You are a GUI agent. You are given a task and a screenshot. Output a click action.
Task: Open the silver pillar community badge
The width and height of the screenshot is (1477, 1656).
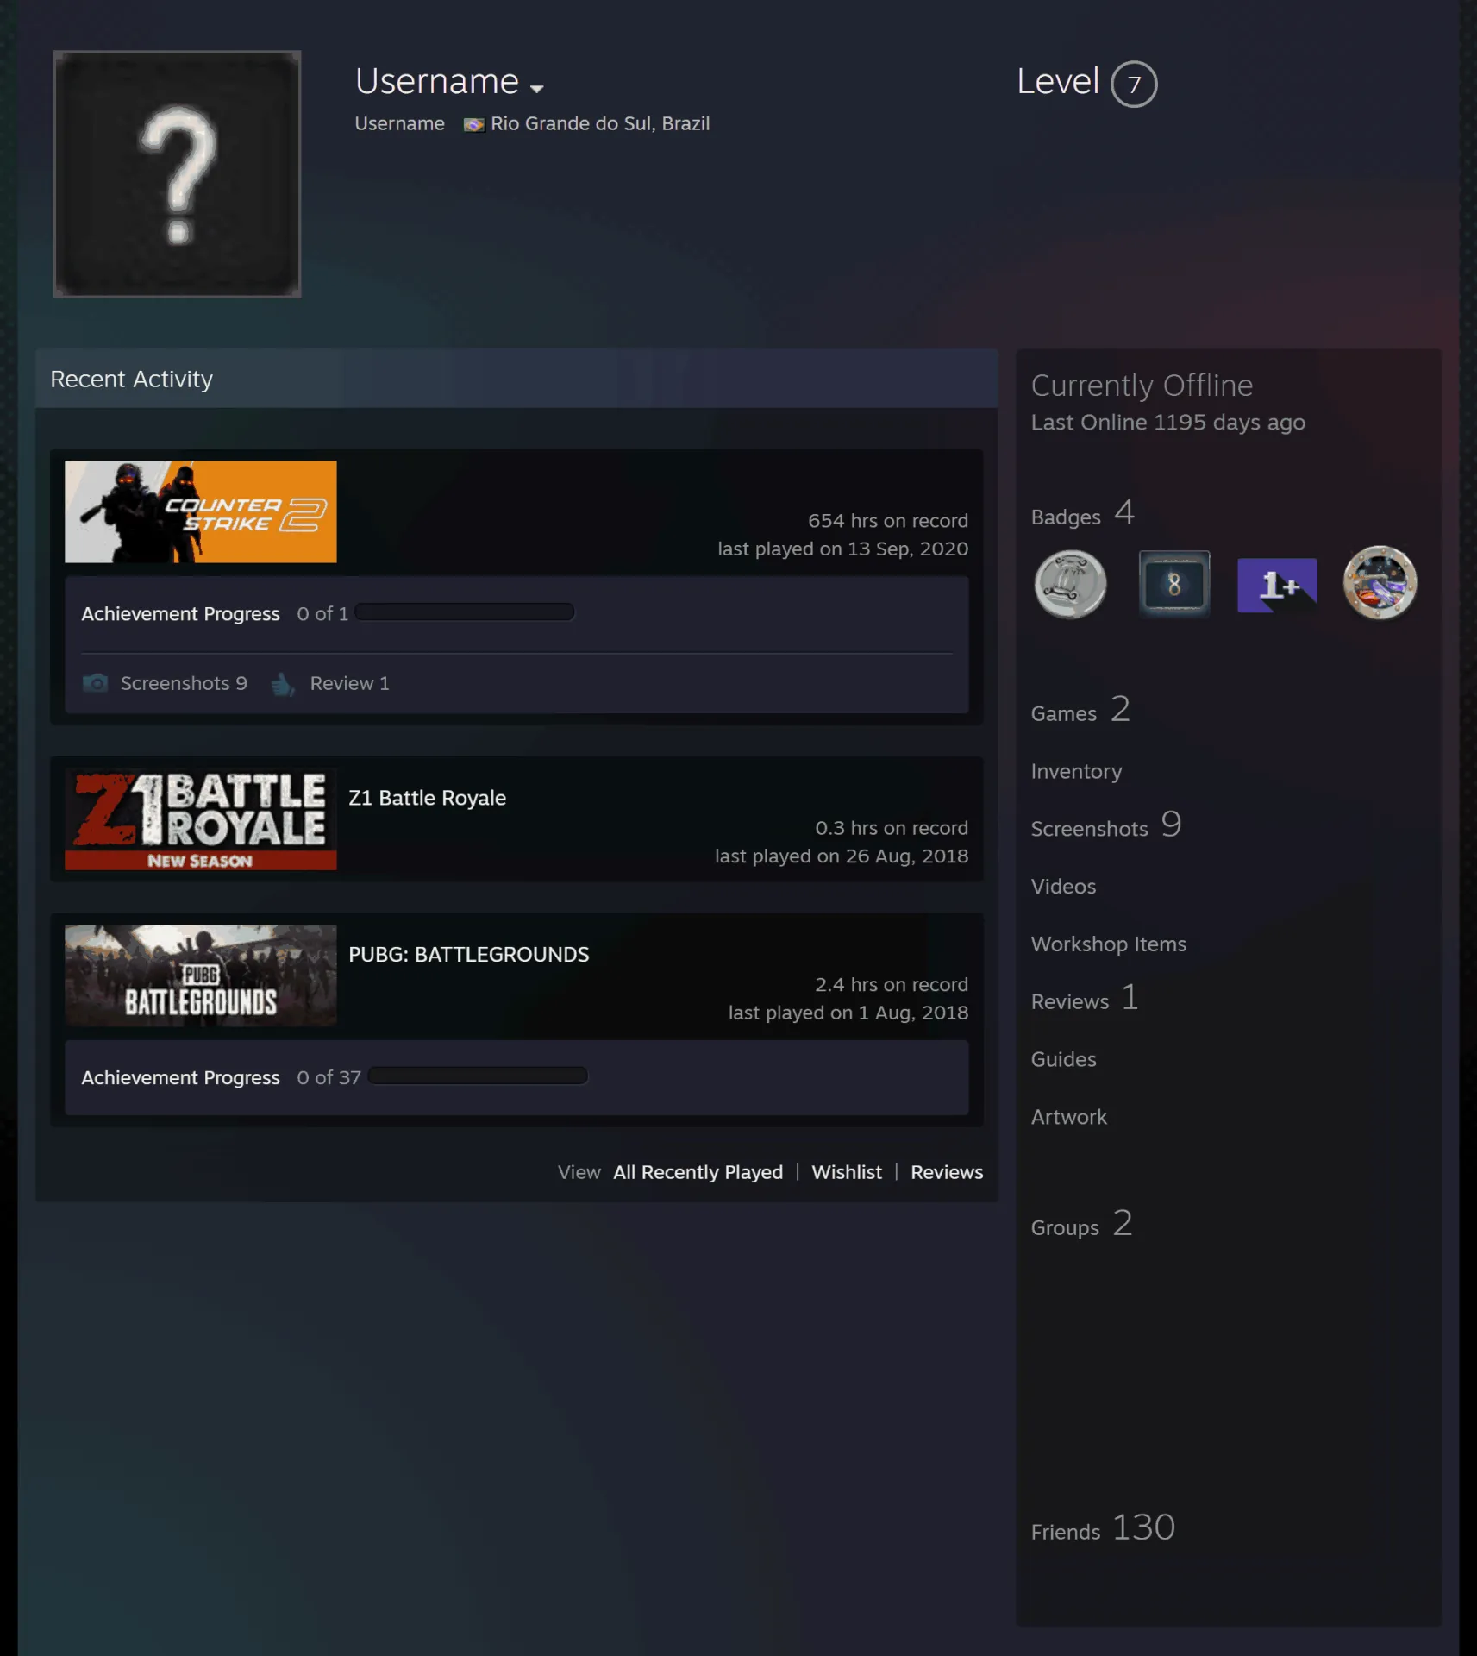click(x=1070, y=584)
